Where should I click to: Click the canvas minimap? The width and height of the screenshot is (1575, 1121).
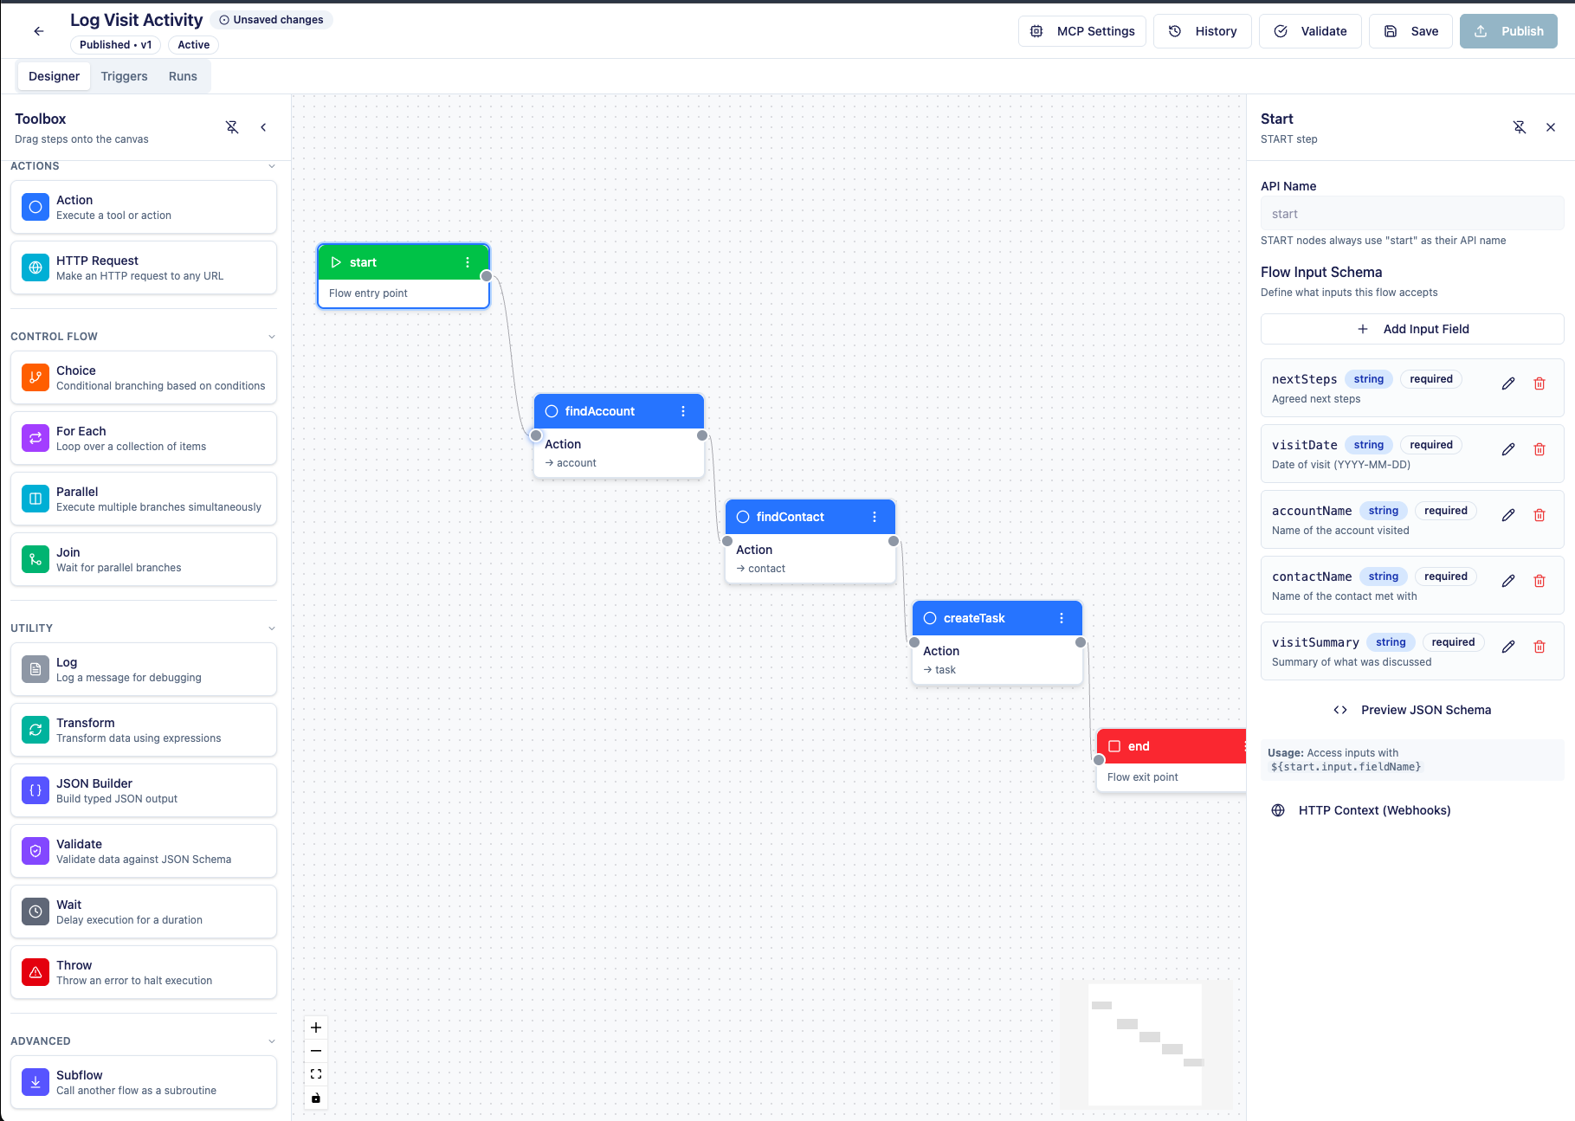point(1146,1044)
